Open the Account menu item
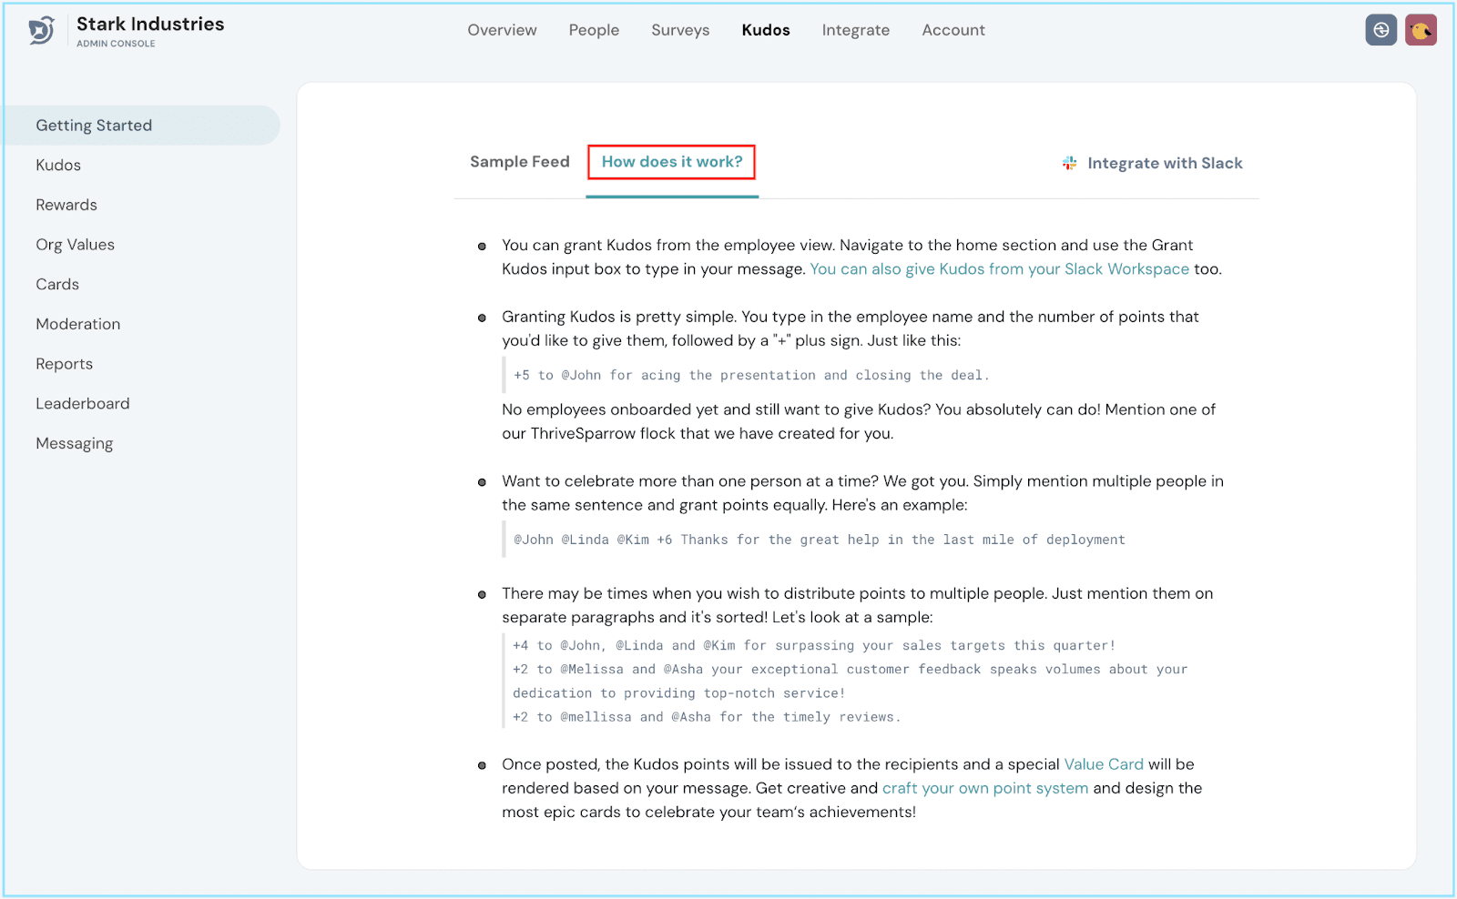The image size is (1457, 899). pos(953,30)
